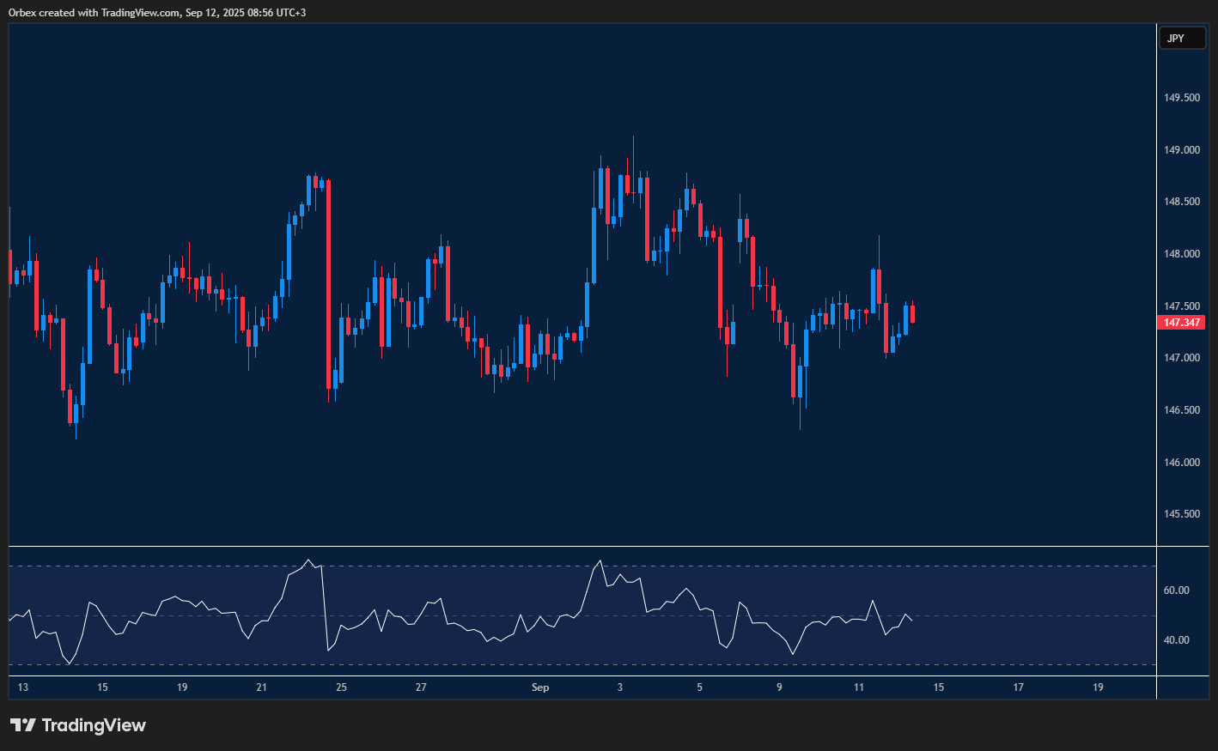Click date 13 on the time axis
Image resolution: width=1218 pixels, height=751 pixels.
[23, 687]
